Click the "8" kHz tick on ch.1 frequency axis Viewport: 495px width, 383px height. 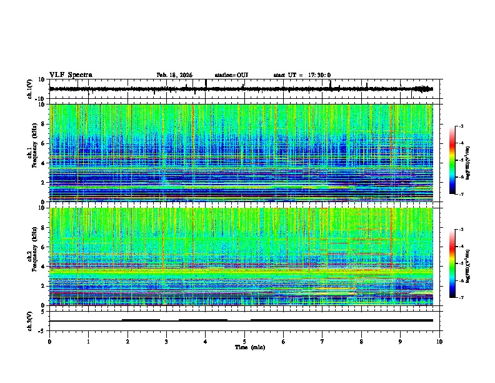coord(44,124)
